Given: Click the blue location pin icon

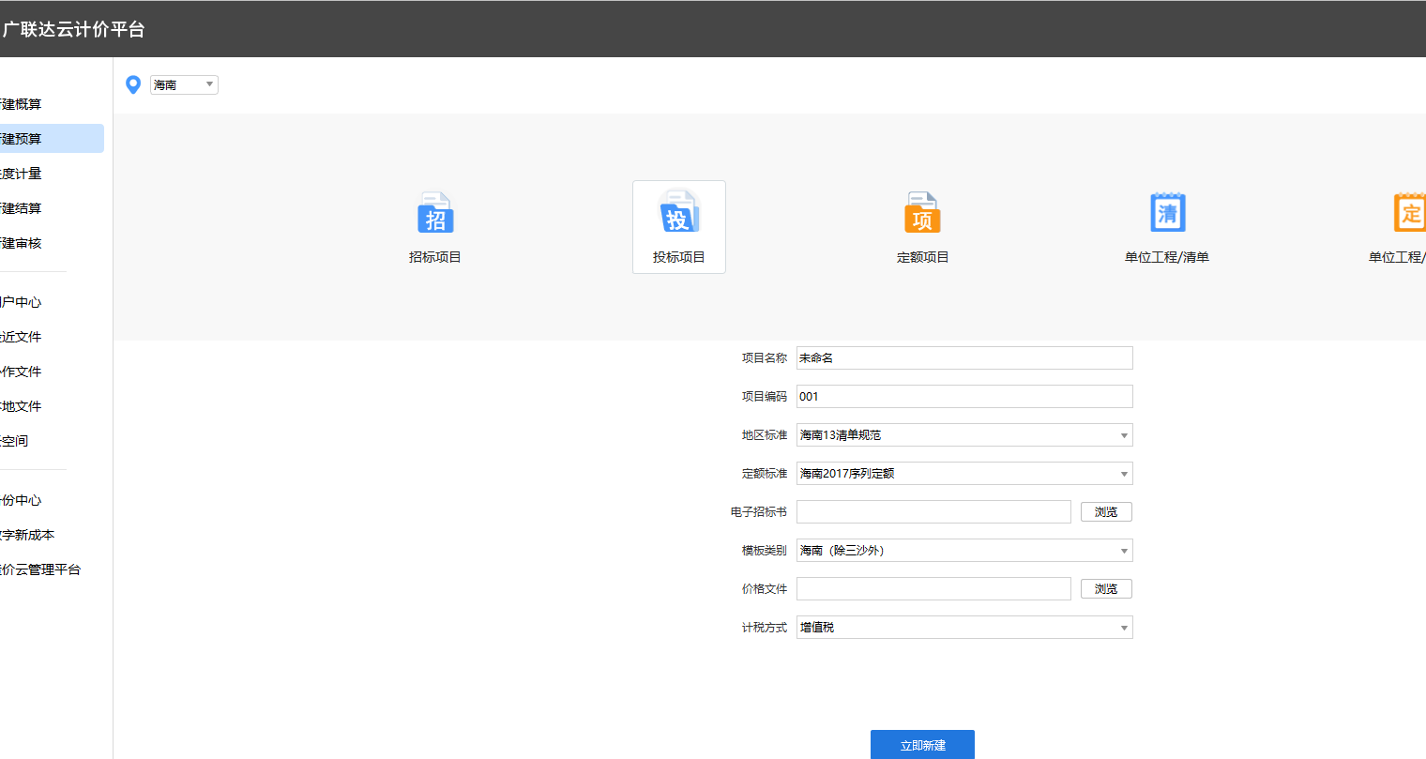Looking at the screenshot, I should click(133, 84).
